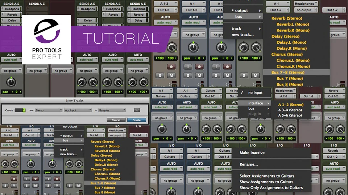
Task: Open the bus submenu beneath interface
Action: click(254, 109)
